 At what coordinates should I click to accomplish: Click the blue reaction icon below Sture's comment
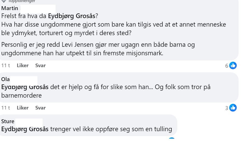[172, 138]
